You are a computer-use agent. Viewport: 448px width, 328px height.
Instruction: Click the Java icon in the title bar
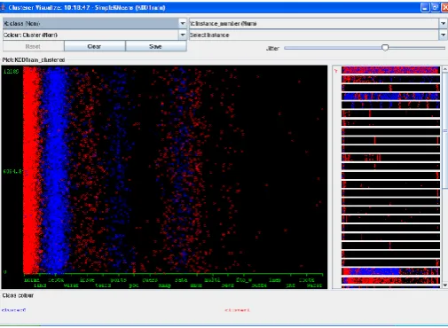(4, 7)
